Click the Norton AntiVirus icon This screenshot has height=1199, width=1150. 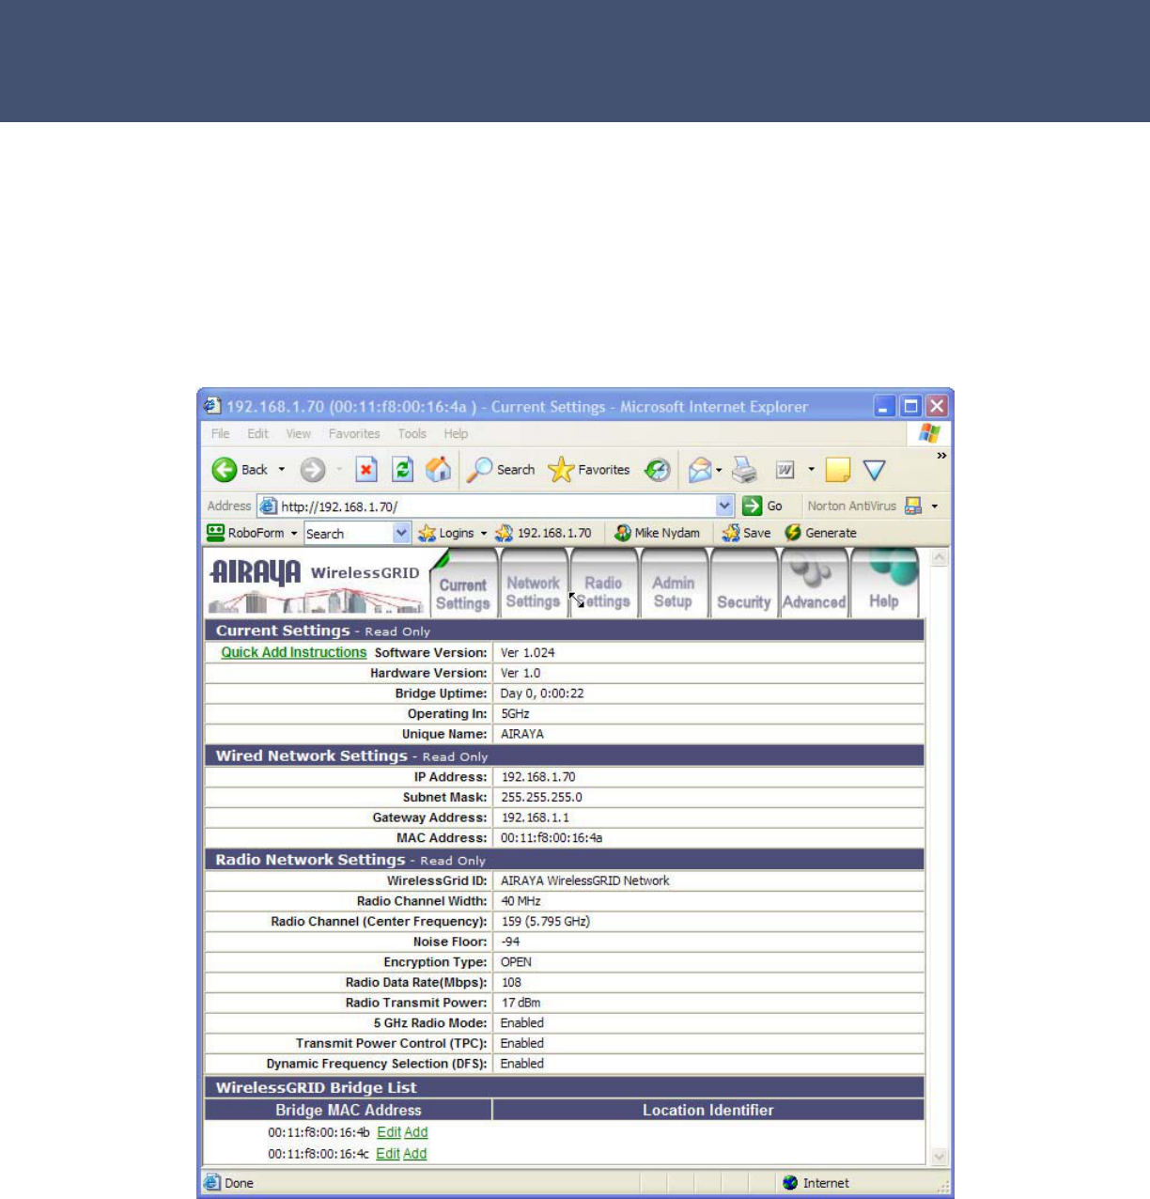click(912, 506)
